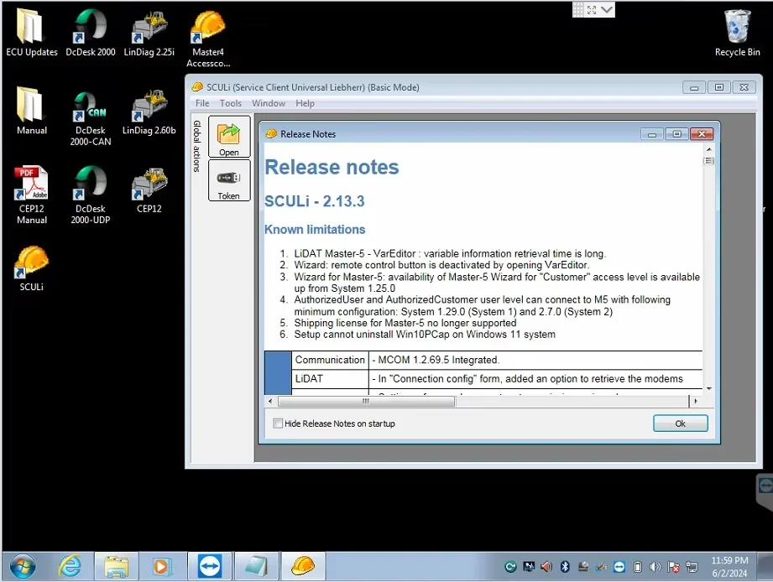Click the Token USB icon
773x582 pixels.
coord(229,180)
